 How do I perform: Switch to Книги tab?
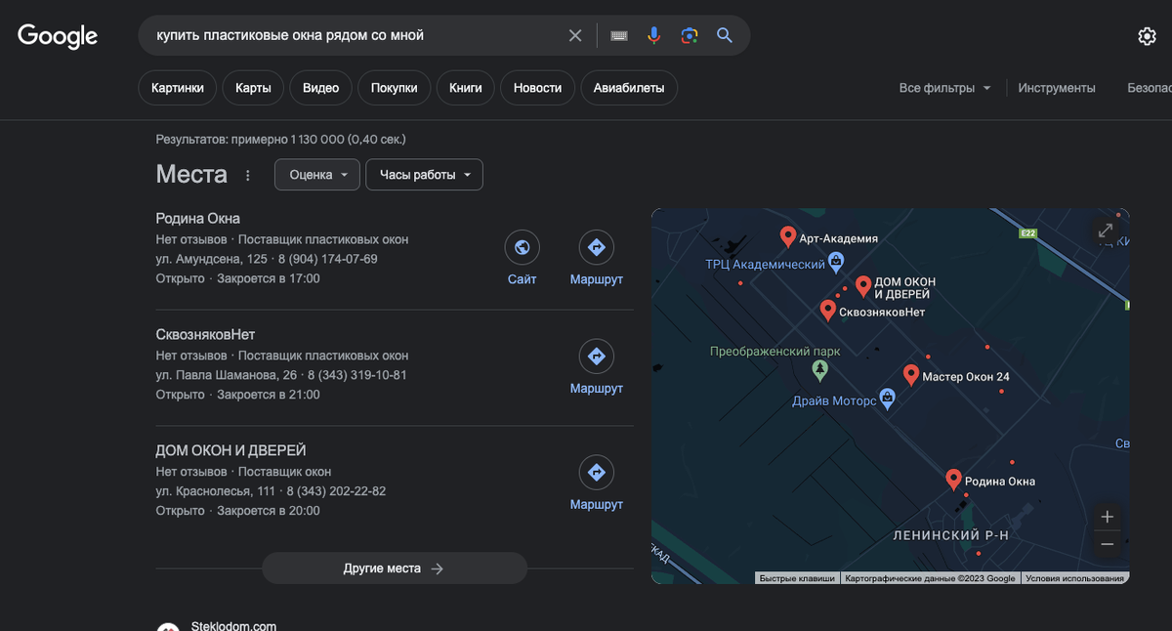[x=466, y=88]
